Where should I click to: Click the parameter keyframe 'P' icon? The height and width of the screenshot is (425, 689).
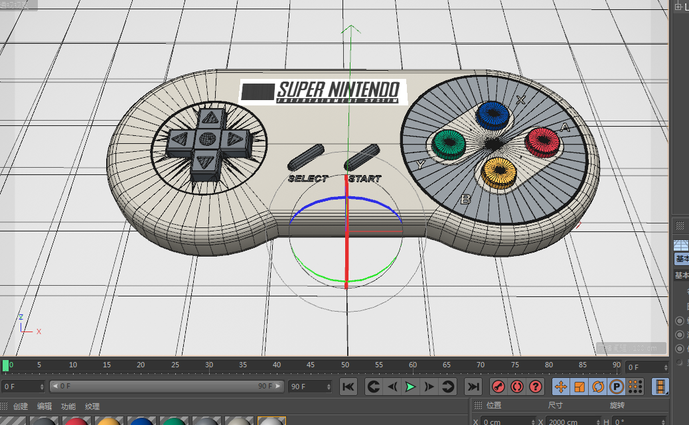click(616, 387)
